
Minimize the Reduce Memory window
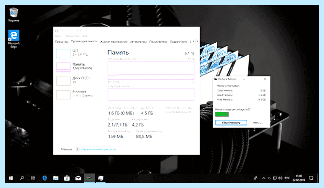tap(244, 79)
